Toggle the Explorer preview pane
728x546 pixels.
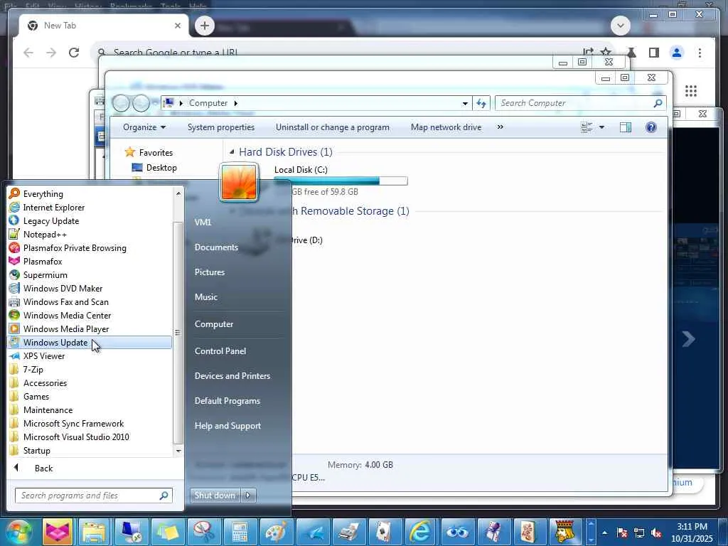click(x=626, y=127)
